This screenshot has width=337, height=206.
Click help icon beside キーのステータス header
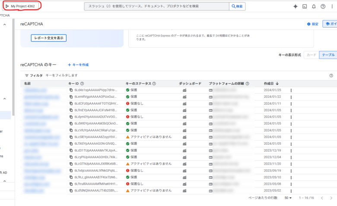point(154,84)
